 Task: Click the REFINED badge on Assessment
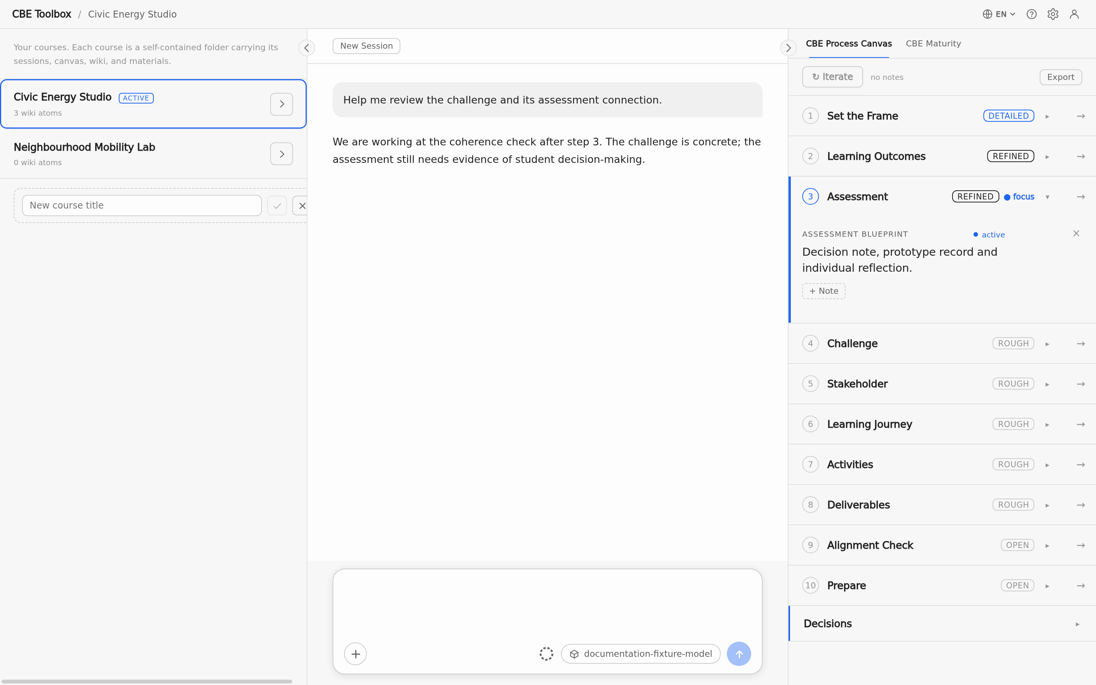pos(975,197)
